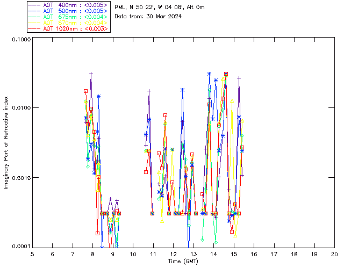
Task: Click the purple dashed line swatch in legend
Action: (34, 4)
